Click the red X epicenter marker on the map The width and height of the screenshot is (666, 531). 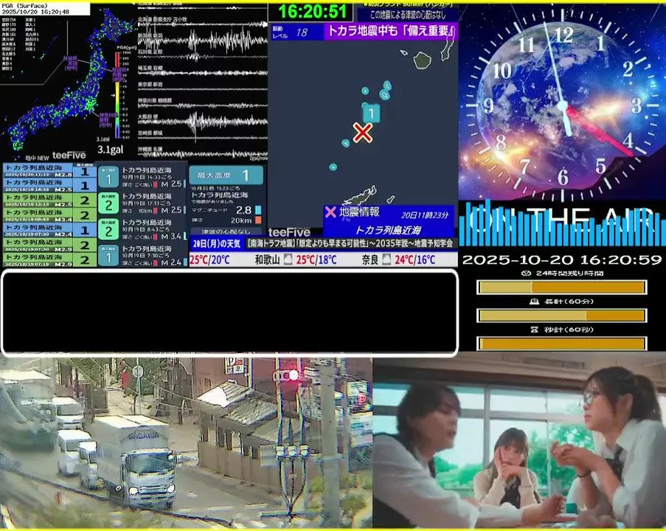click(x=363, y=133)
